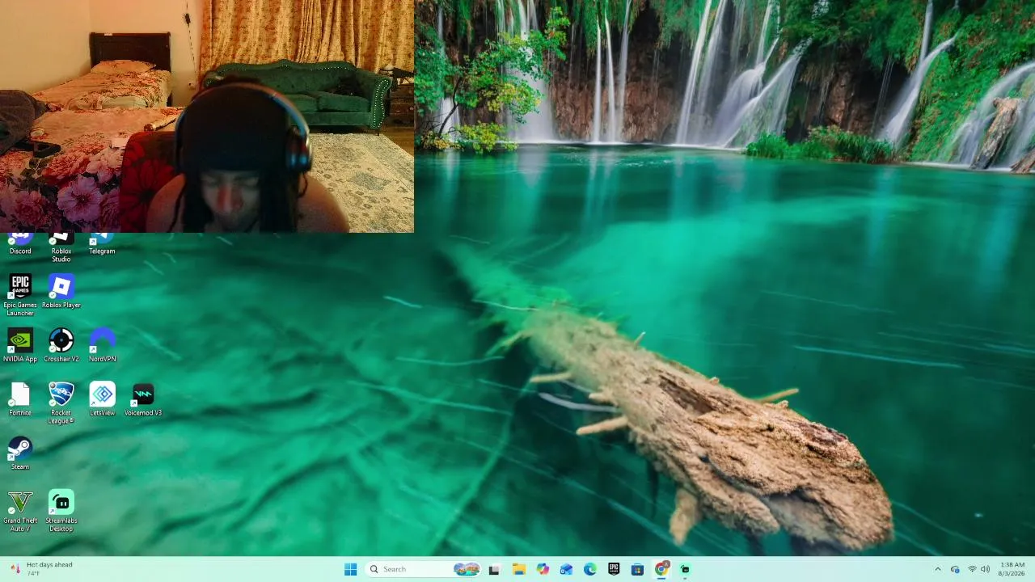Open the Discord desktop shortcut
1035x582 pixels.
(20, 244)
